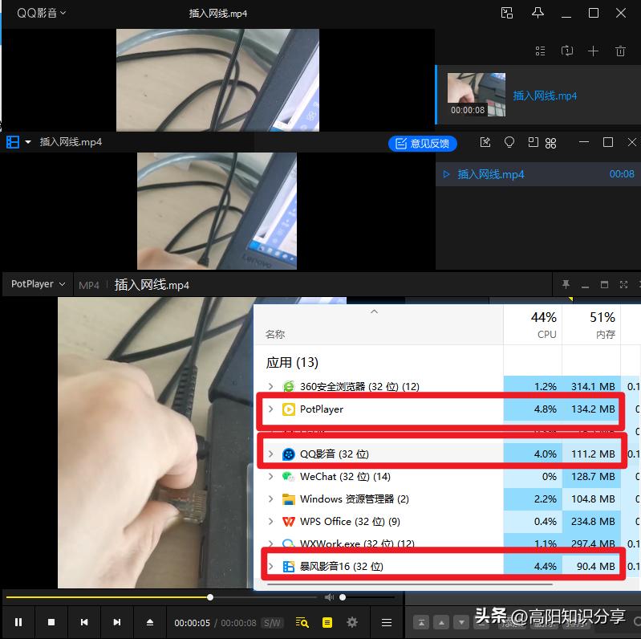Click the lightbulb icon in 暴风影音

tap(509, 143)
